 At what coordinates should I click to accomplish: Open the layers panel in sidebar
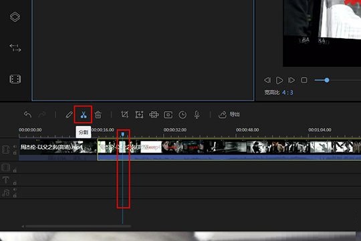pyautogui.click(x=15, y=17)
